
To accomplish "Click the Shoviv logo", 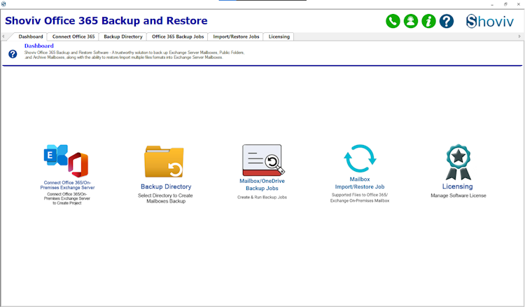I will click(490, 21).
